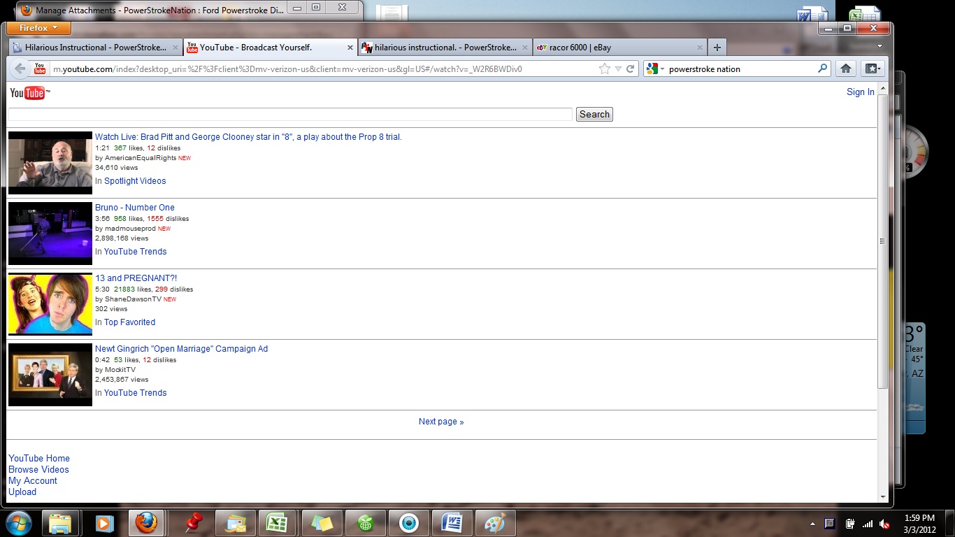
Task: Click the ShaneDawsonTV uploader name
Action: tap(133, 299)
